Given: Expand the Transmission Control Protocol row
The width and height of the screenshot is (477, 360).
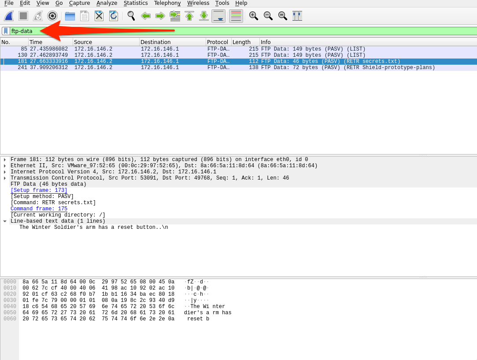Looking at the screenshot, I should tap(5, 178).
